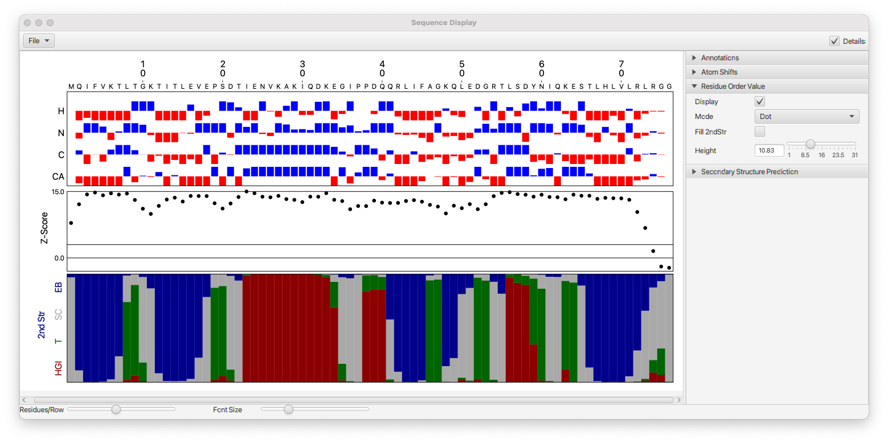888x443 pixels.
Task: Click the residue number 30 label
Action: 302,68
